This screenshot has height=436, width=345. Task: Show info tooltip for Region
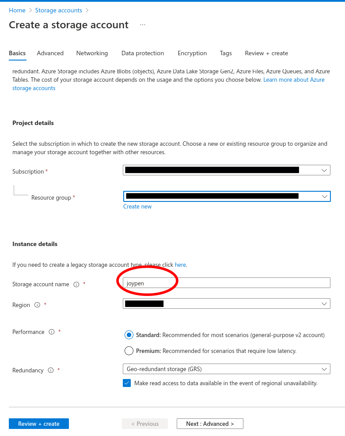point(37,305)
